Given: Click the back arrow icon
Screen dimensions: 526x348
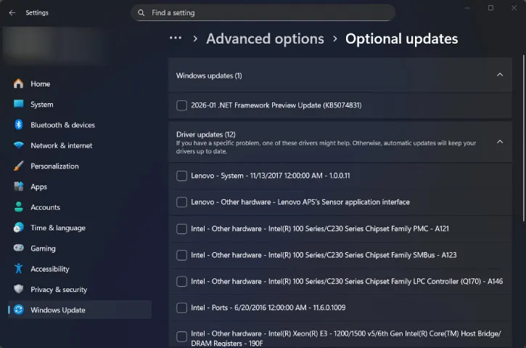Looking at the screenshot, I should point(12,13).
